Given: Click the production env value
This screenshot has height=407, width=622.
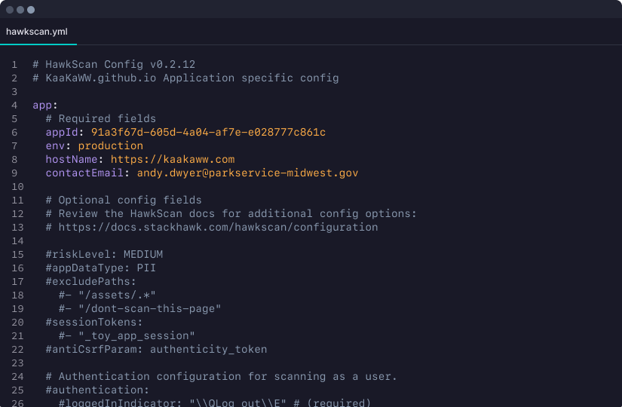Looking at the screenshot, I should pos(111,146).
